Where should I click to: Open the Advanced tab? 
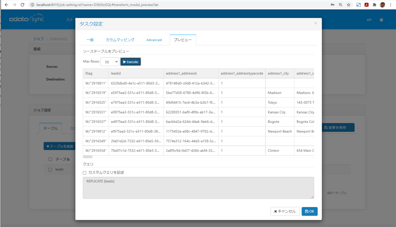154,40
